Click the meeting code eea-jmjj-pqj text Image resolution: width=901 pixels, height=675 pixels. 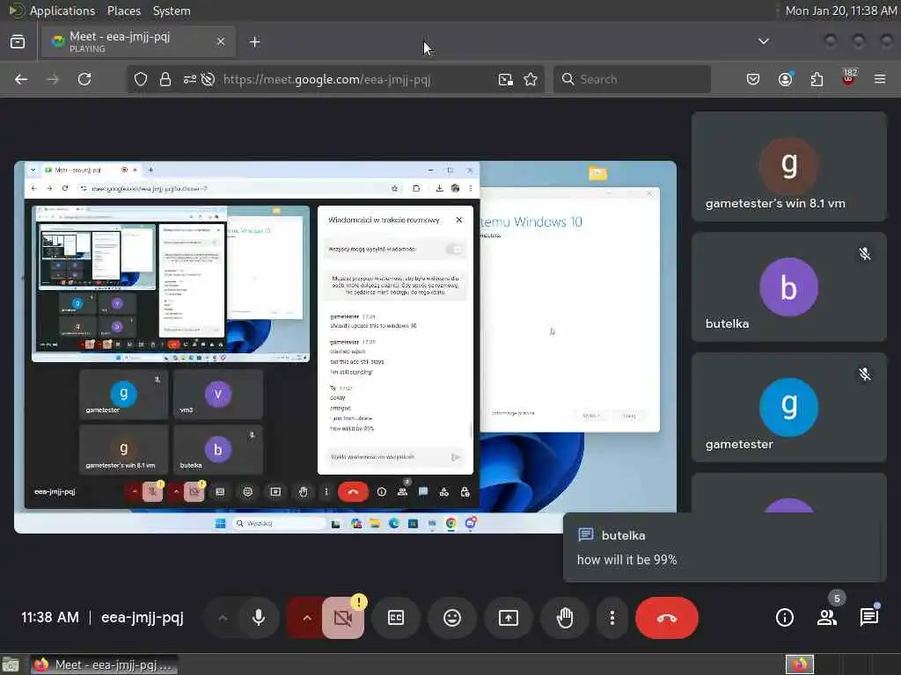coord(142,618)
